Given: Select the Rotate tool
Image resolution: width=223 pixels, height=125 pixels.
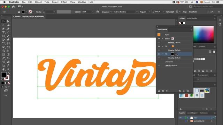Looking at the screenshot, I should pyautogui.click(x=3, y=43).
